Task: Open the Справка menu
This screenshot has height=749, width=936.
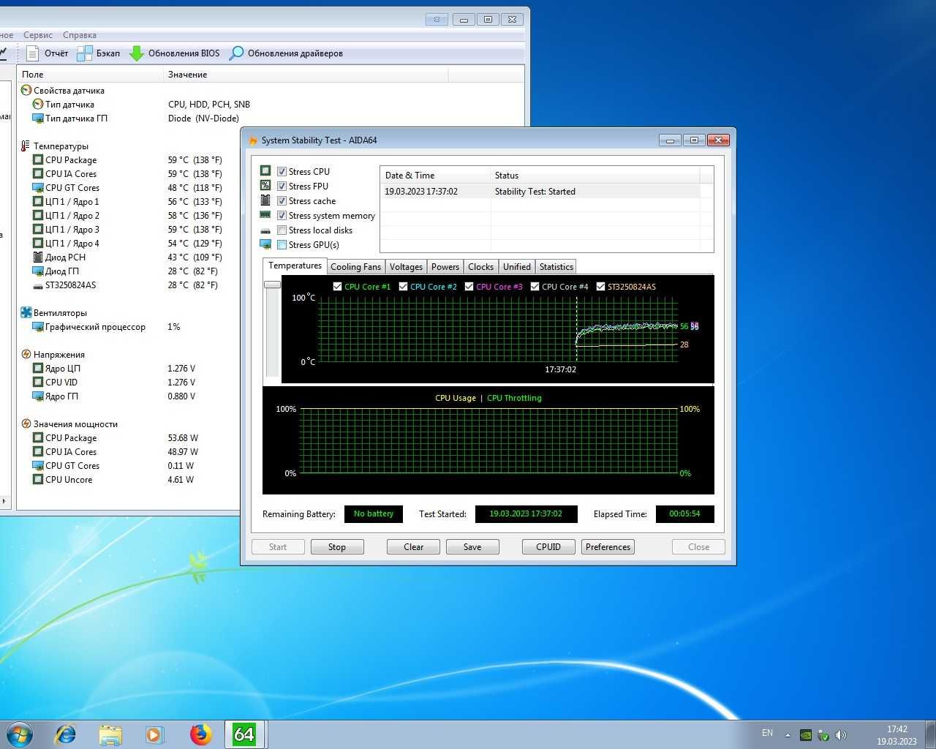Action: [80, 35]
